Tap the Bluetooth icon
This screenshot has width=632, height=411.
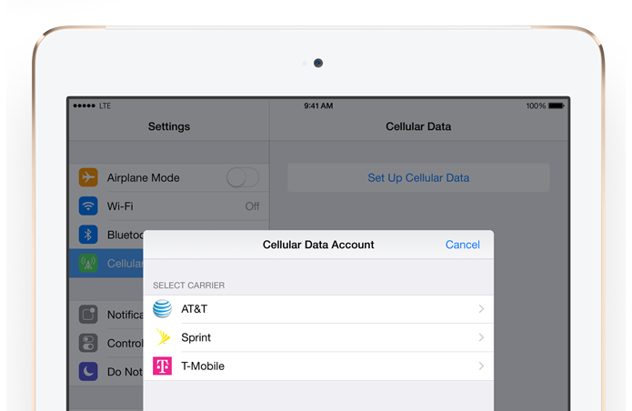click(88, 235)
